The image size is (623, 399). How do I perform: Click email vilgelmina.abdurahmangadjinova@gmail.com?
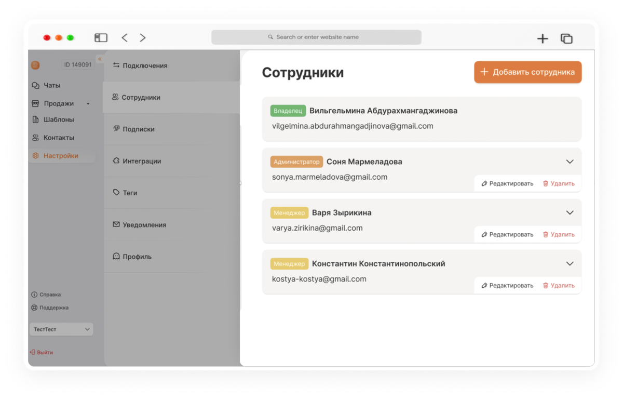point(353,126)
